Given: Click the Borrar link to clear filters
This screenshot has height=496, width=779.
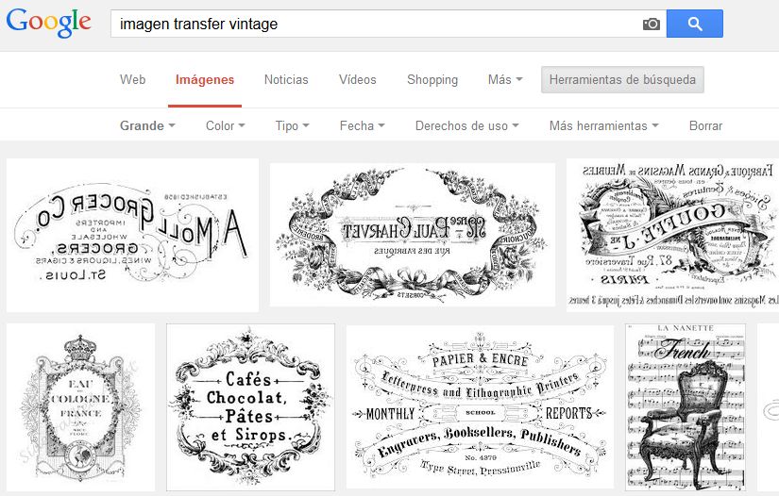Looking at the screenshot, I should point(705,125).
